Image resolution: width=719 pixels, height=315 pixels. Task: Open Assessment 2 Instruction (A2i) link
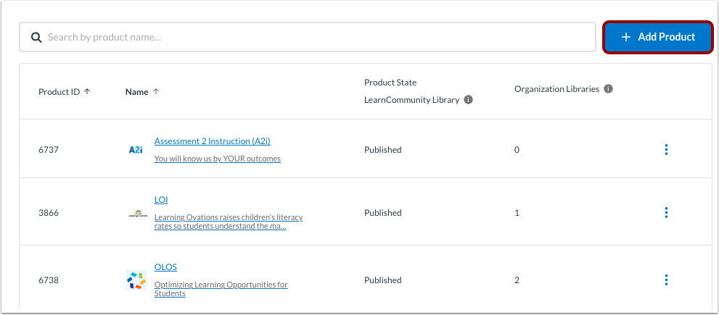click(212, 141)
